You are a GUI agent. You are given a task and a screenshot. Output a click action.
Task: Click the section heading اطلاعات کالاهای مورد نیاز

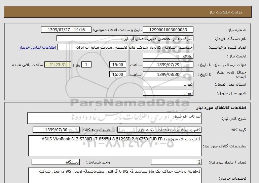click(x=221, y=108)
